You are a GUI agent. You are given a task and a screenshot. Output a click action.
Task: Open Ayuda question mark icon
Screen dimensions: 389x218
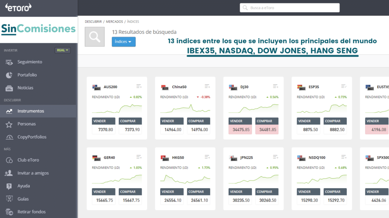9,186
